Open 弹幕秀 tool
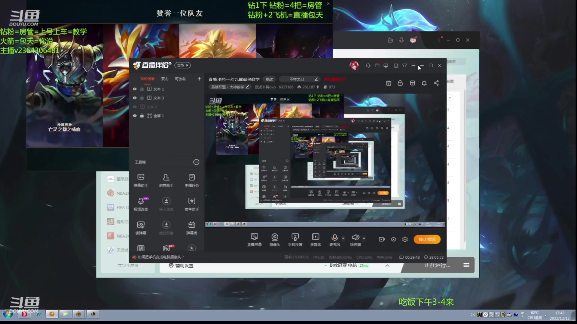This screenshot has height=324, width=577. click(x=192, y=228)
